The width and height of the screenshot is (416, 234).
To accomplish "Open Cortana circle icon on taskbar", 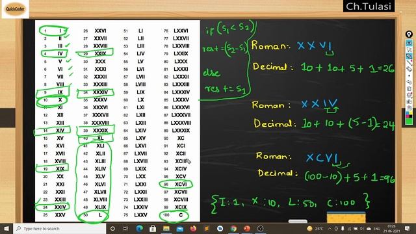I will click(x=112, y=228).
